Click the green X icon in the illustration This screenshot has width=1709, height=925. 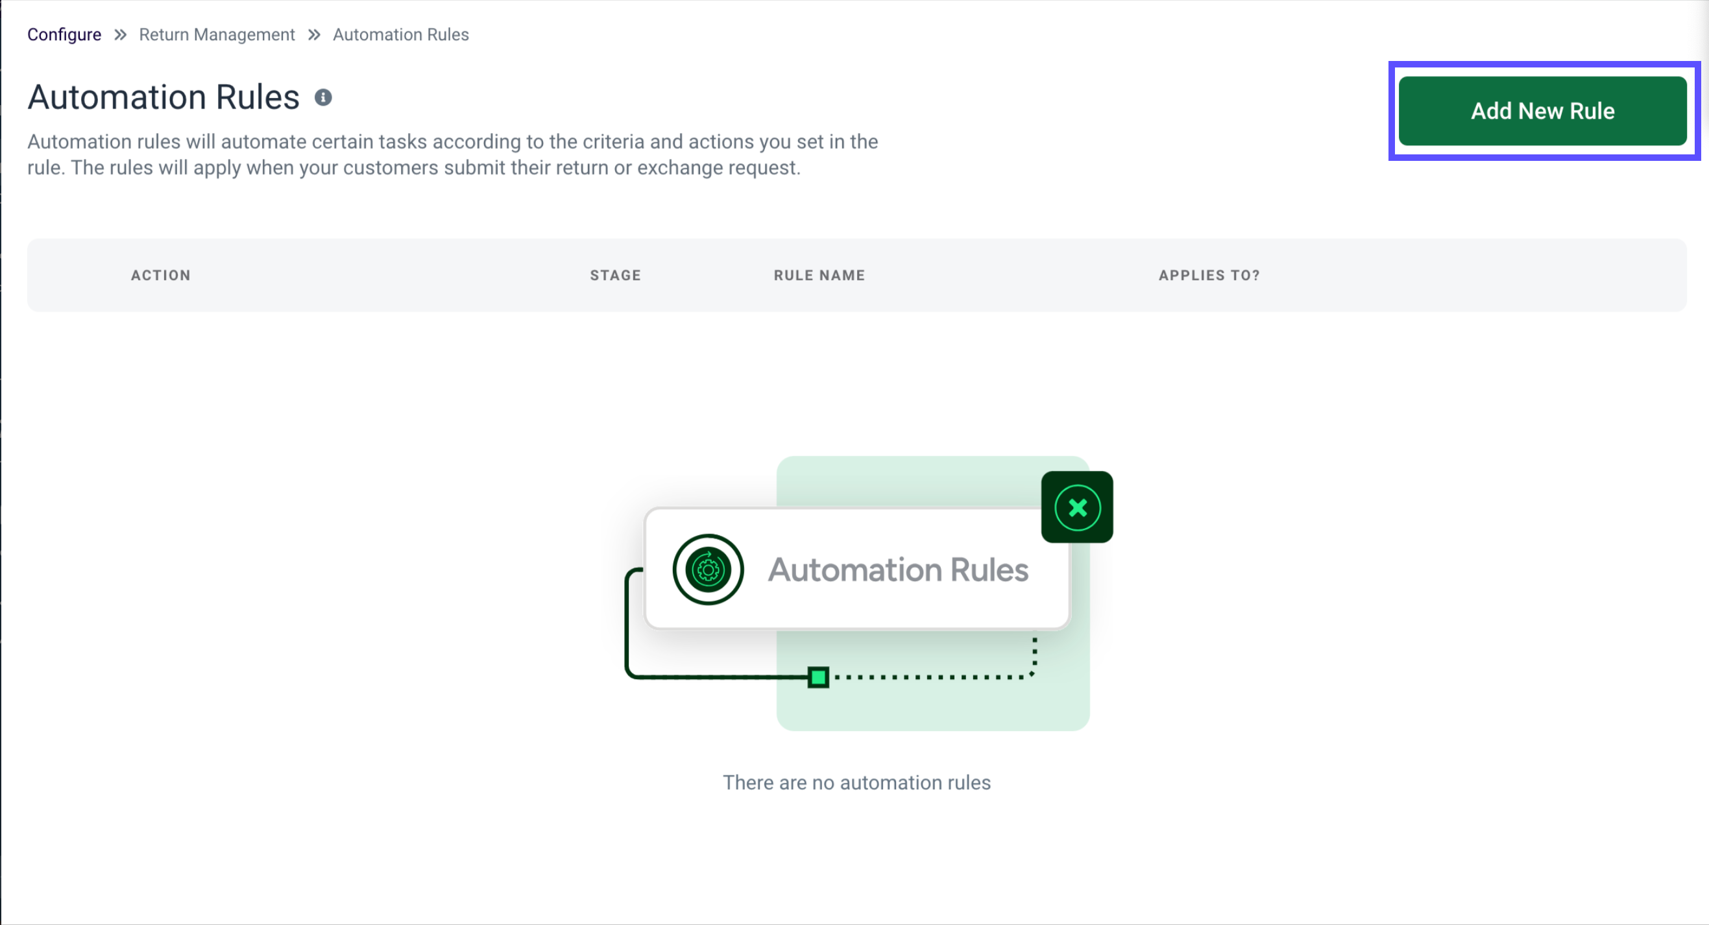point(1078,507)
